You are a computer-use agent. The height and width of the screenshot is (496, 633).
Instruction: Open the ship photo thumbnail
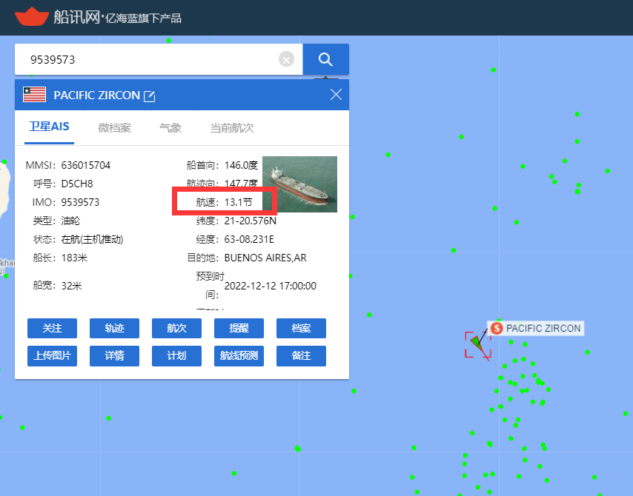(x=299, y=184)
